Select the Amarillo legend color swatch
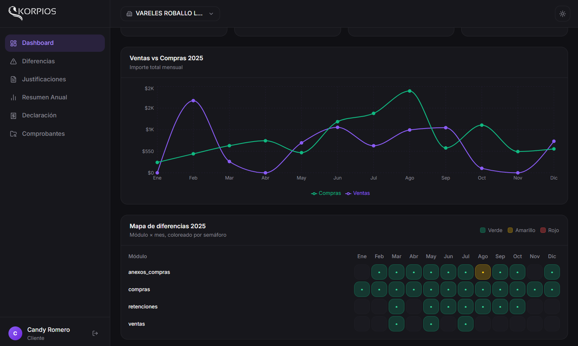 (x=510, y=230)
